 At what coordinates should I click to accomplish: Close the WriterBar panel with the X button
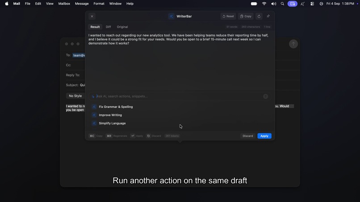coord(92,16)
